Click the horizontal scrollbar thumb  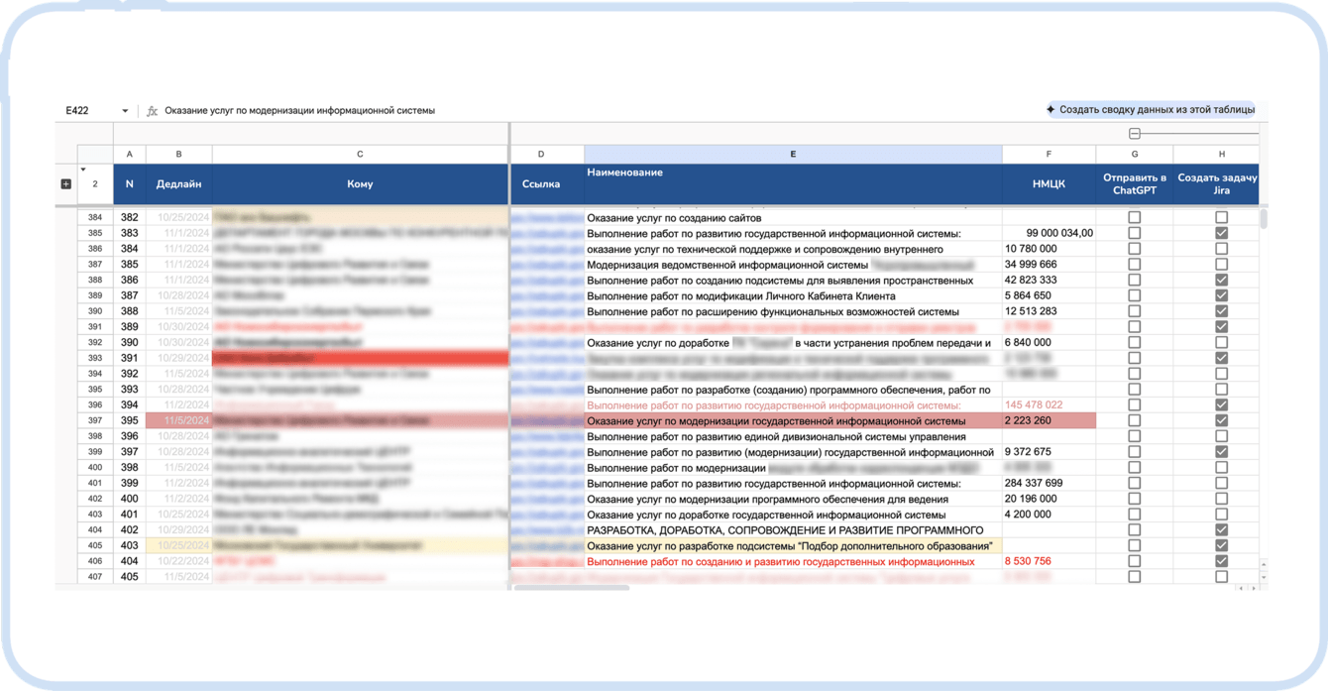pyautogui.click(x=572, y=588)
